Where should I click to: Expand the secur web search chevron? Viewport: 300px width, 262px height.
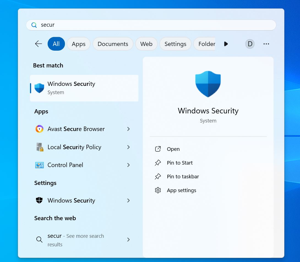coord(128,239)
